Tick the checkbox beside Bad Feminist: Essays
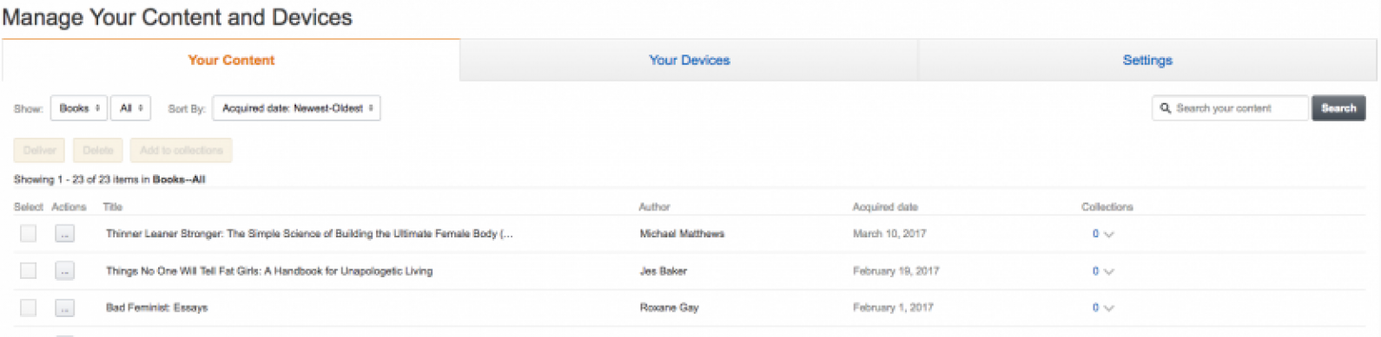Viewport: 1381px width, 337px height. coord(29,308)
